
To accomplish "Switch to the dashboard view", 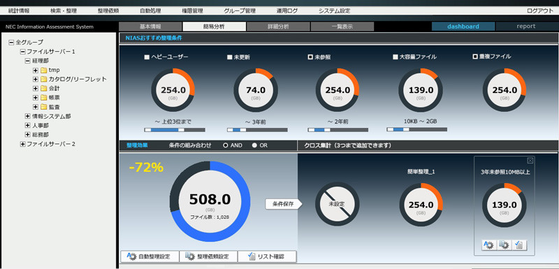I will pyautogui.click(x=463, y=27).
